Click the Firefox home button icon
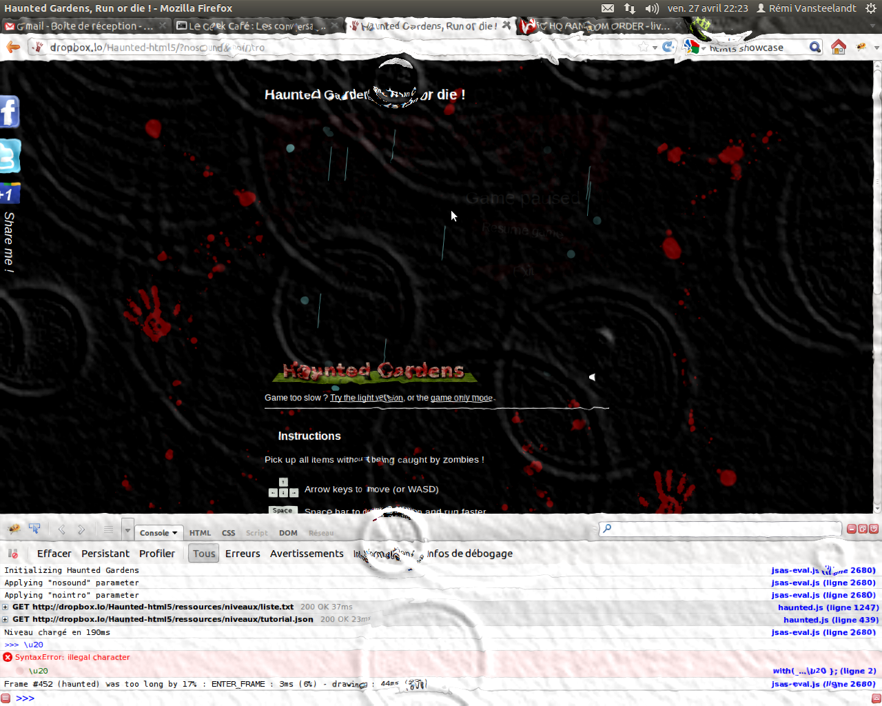Image resolution: width=882 pixels, height=706 pixels. tap(839, 47)
